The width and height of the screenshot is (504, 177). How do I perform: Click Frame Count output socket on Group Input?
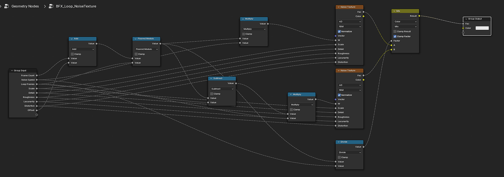37,75
